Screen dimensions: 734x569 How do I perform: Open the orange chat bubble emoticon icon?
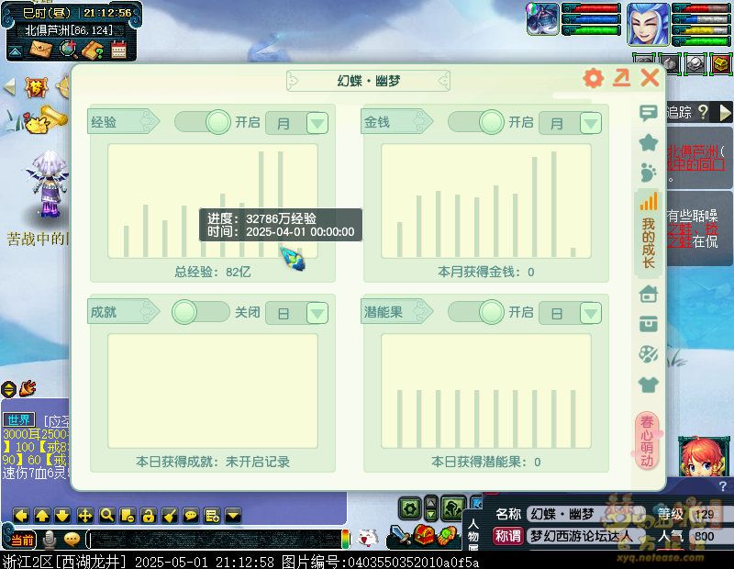click(72, 540)
